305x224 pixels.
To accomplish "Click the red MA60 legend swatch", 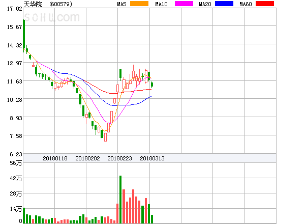I will coord(265,4).
